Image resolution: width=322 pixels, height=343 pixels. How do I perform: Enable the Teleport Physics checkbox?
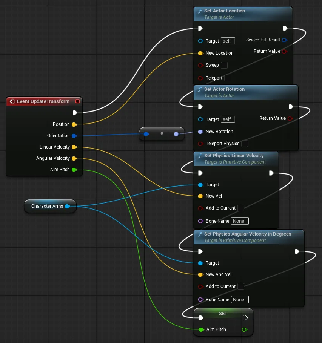(245, 144)
